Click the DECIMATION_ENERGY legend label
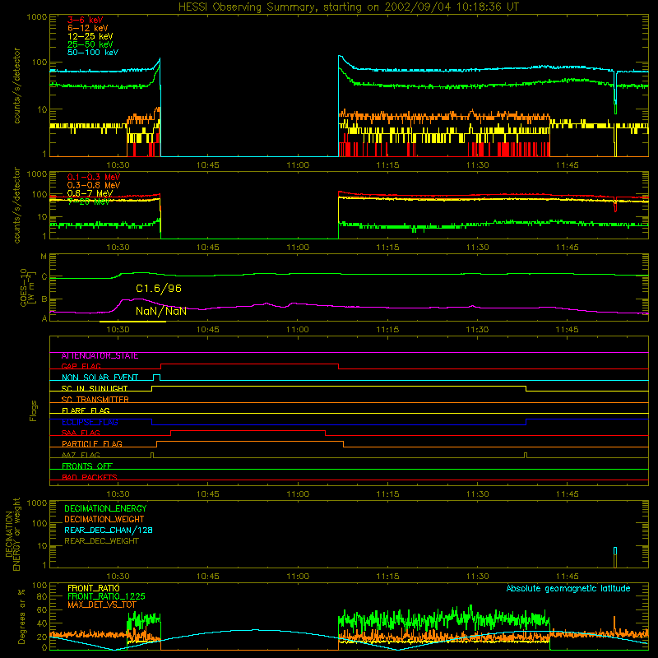The height and width of the screenshot is (658, 658). click(105, 508)
